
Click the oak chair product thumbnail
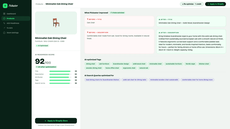pos(56,23)
